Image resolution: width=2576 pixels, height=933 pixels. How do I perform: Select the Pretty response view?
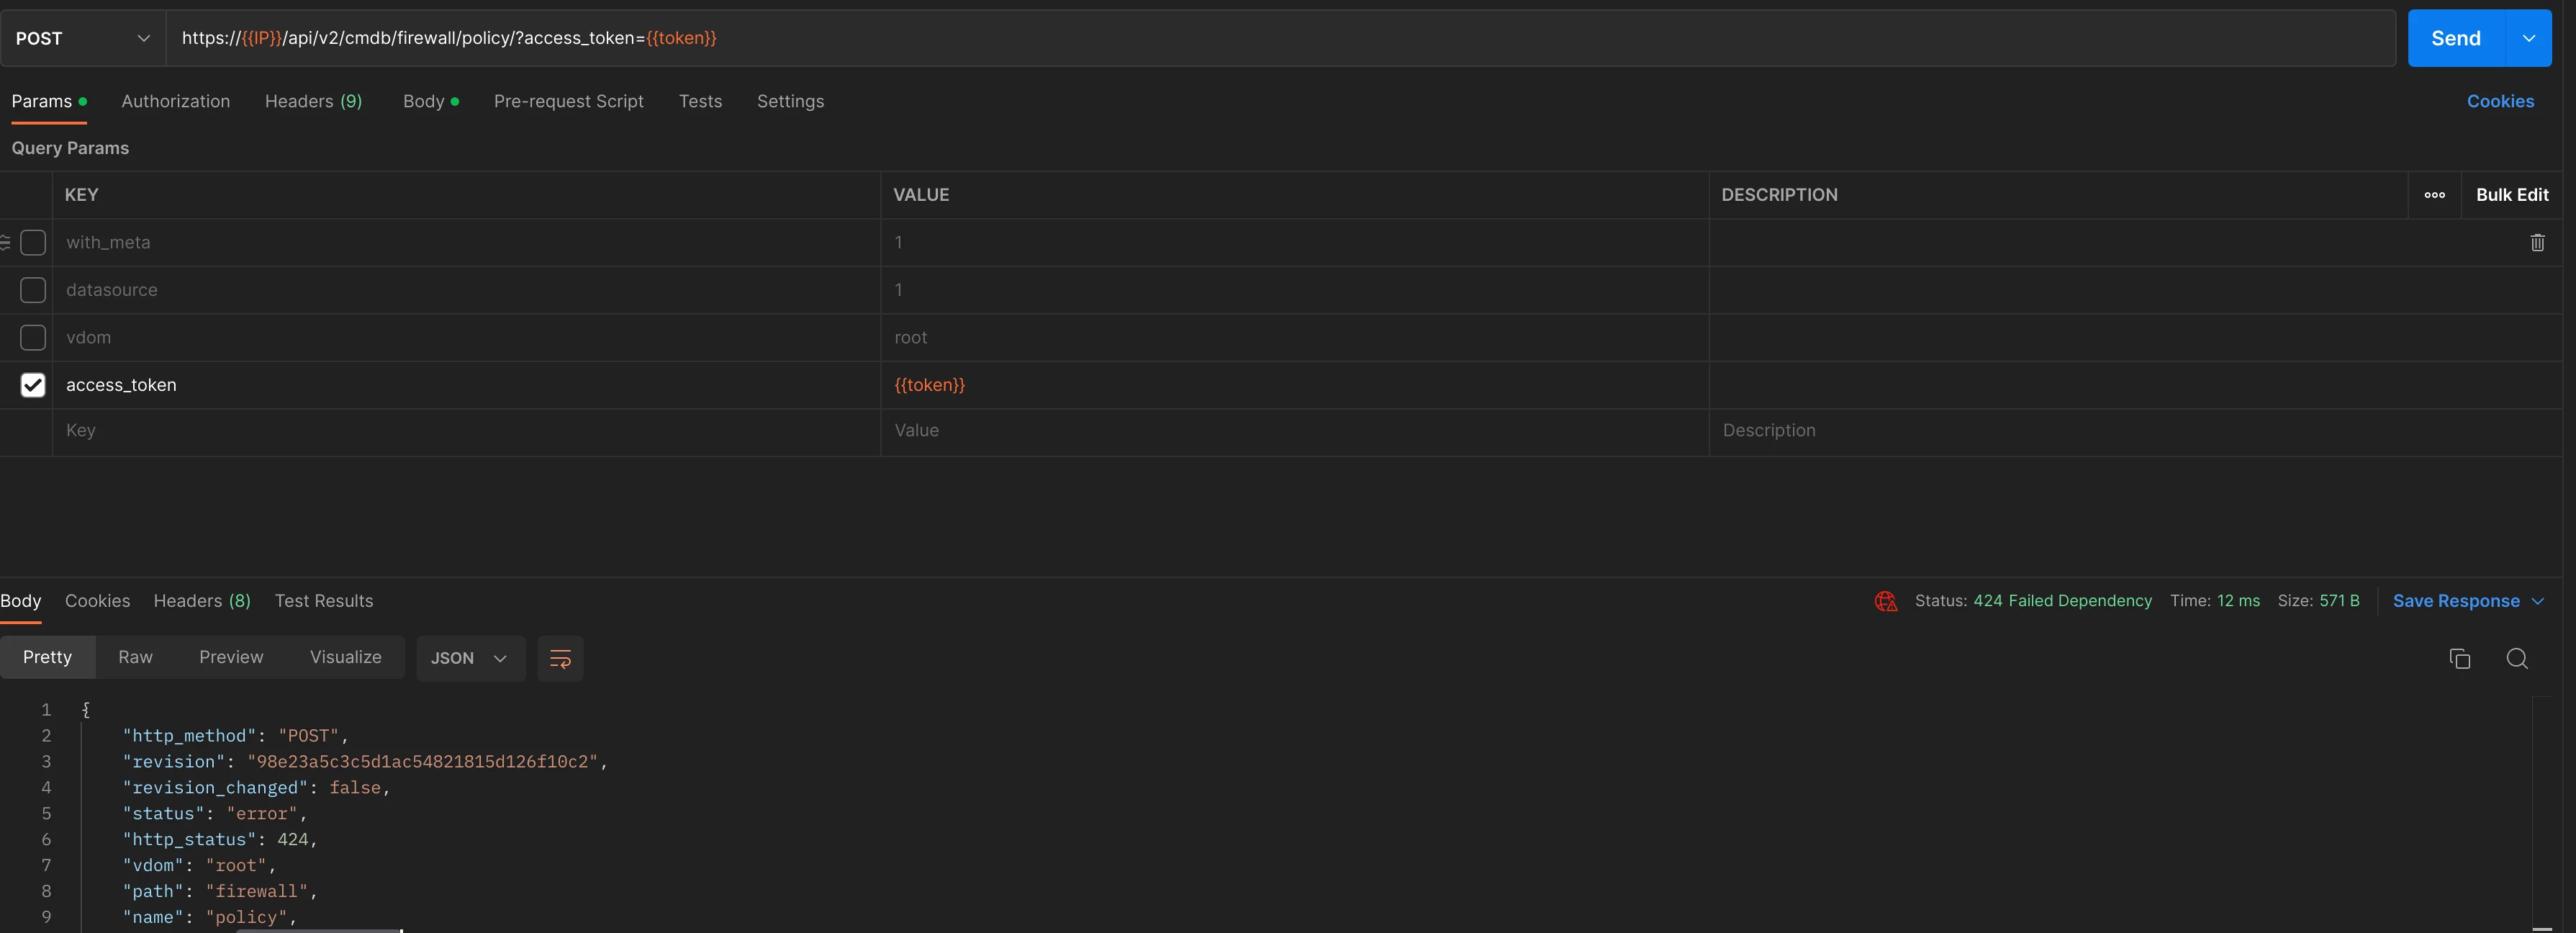tap(47, 657)
